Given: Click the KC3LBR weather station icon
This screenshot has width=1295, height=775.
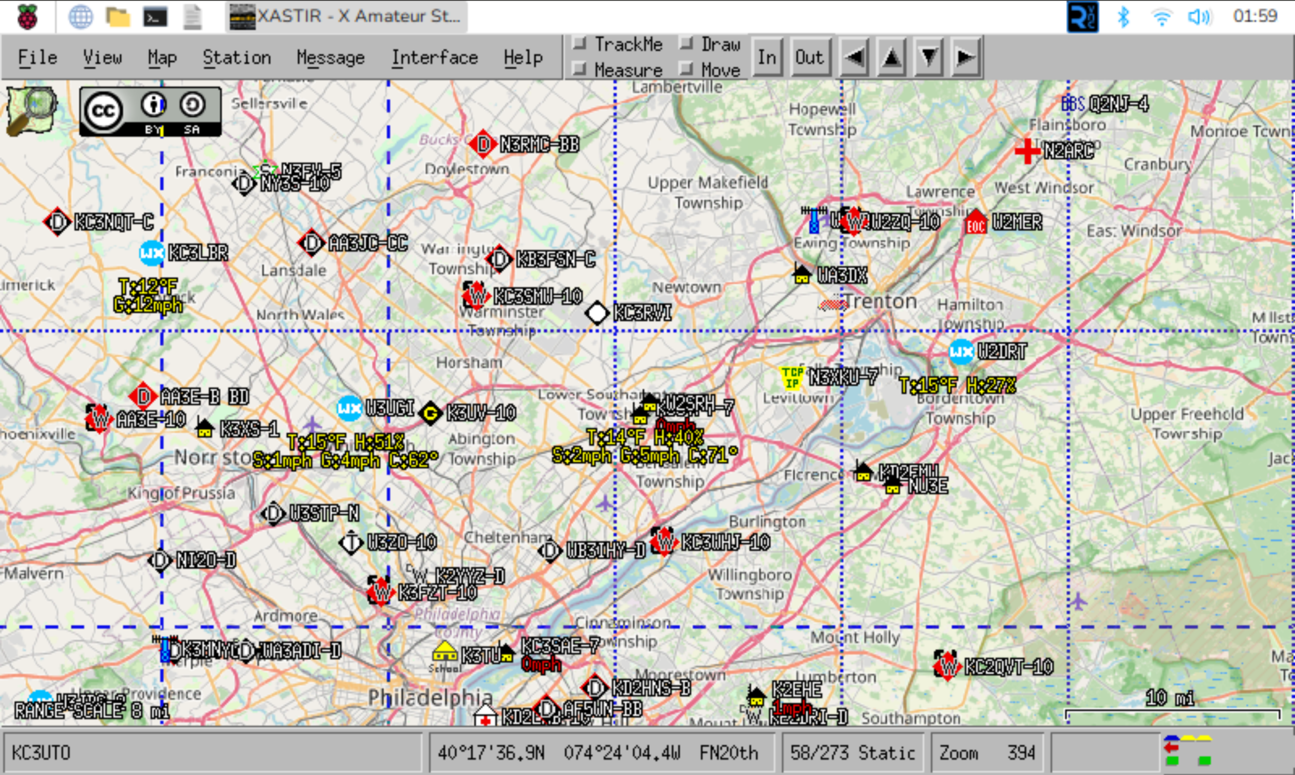Looking at the screenshot, I should [152, 253].
